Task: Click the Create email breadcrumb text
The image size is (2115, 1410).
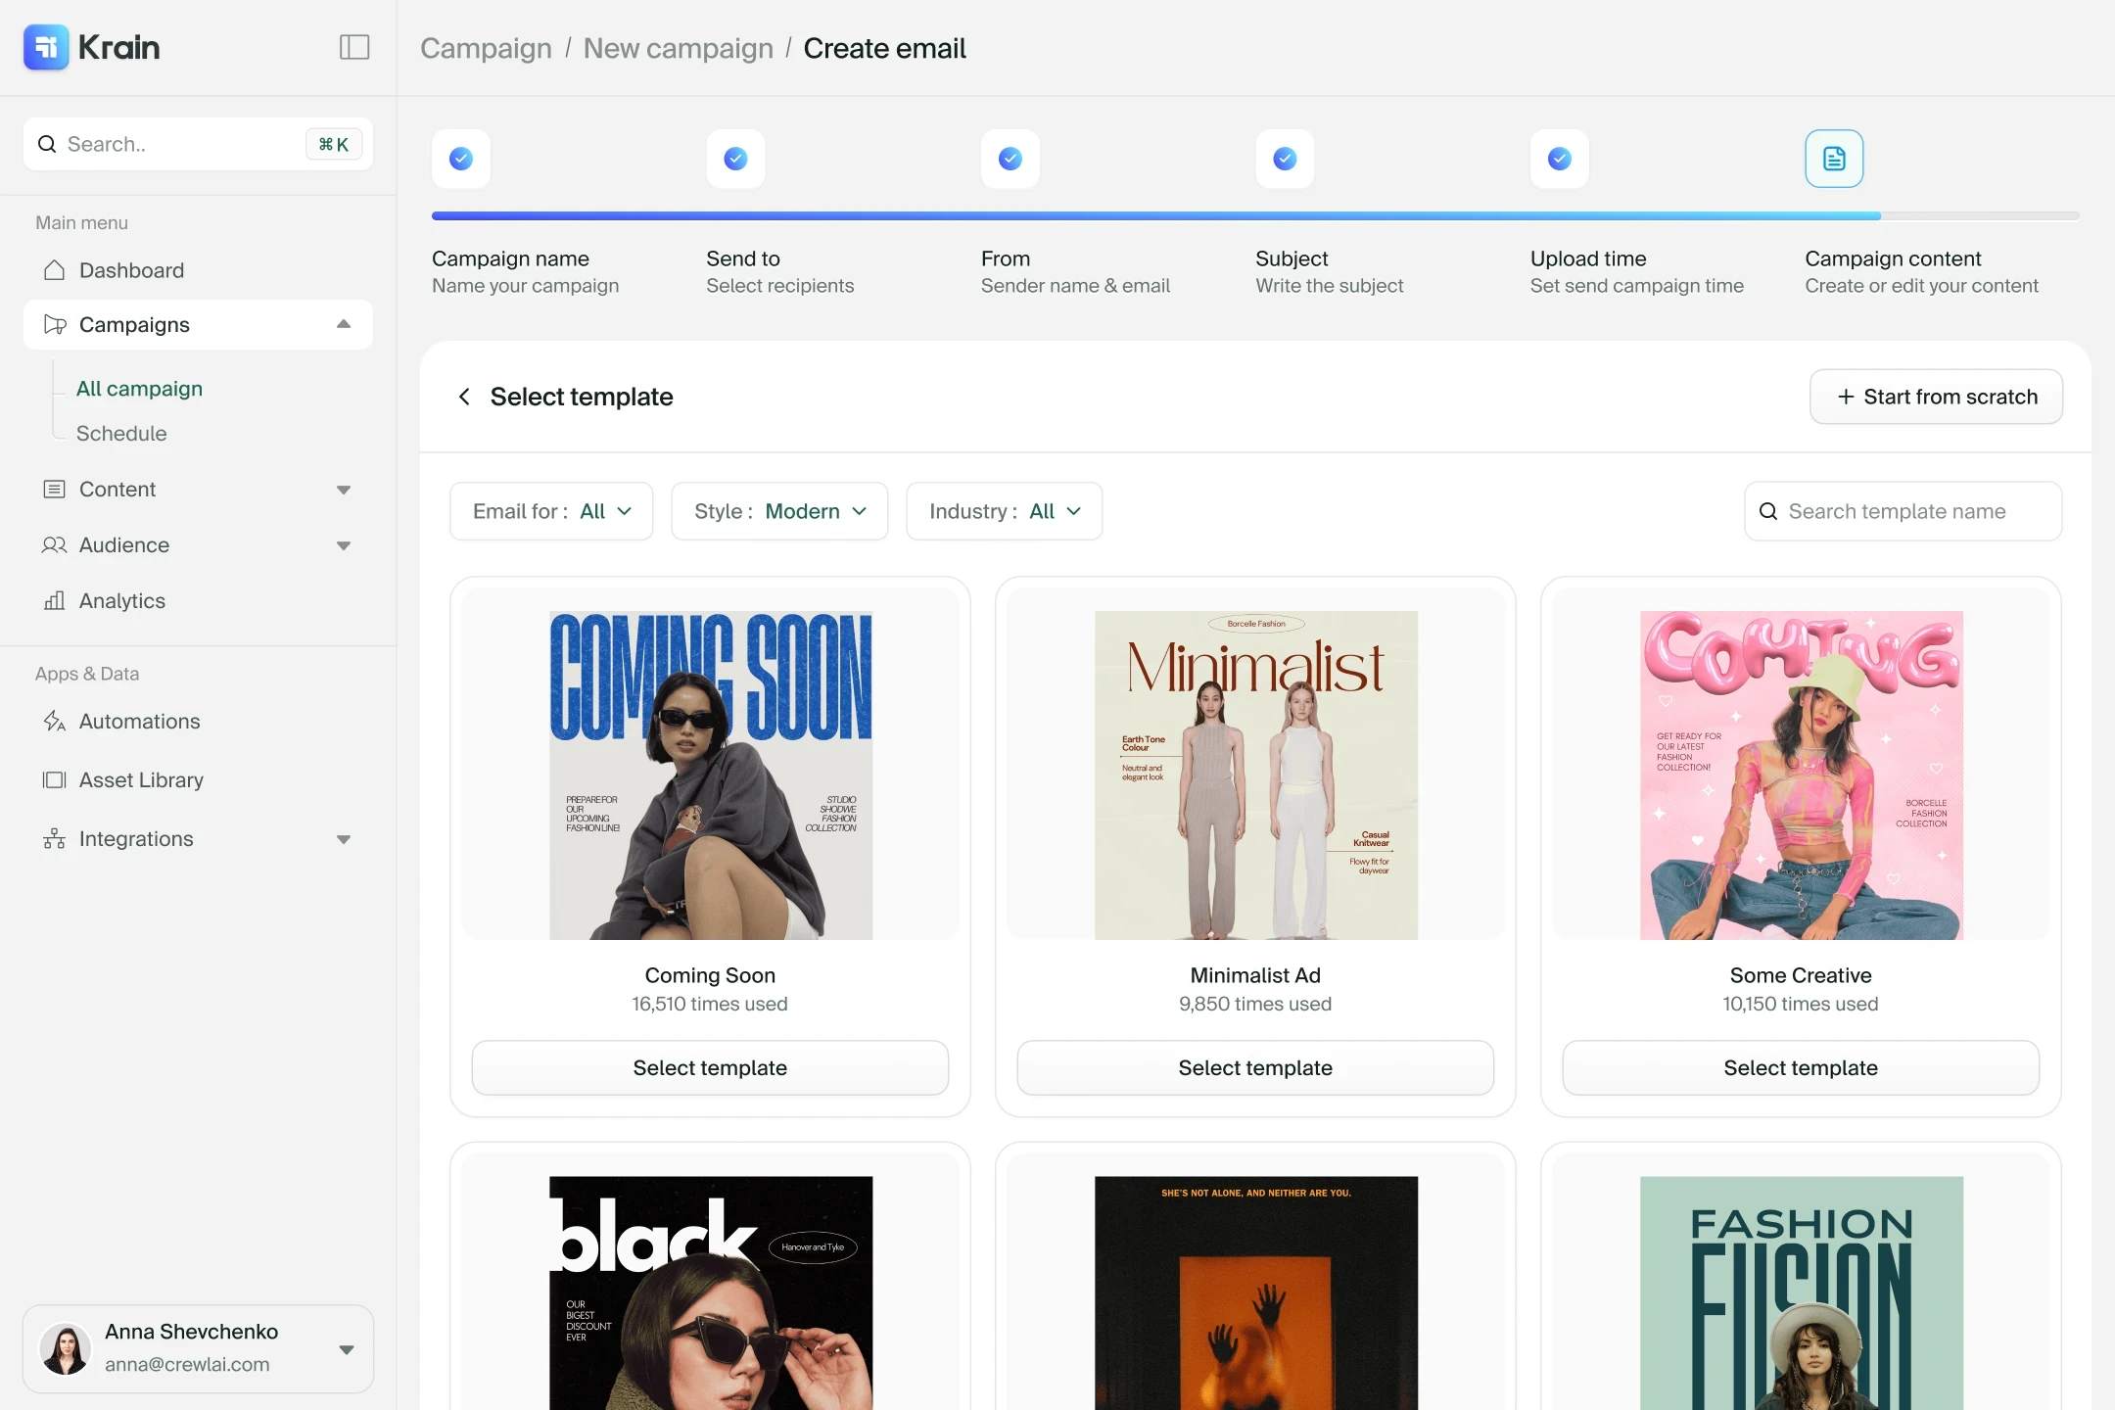Action: pos(884,48)
